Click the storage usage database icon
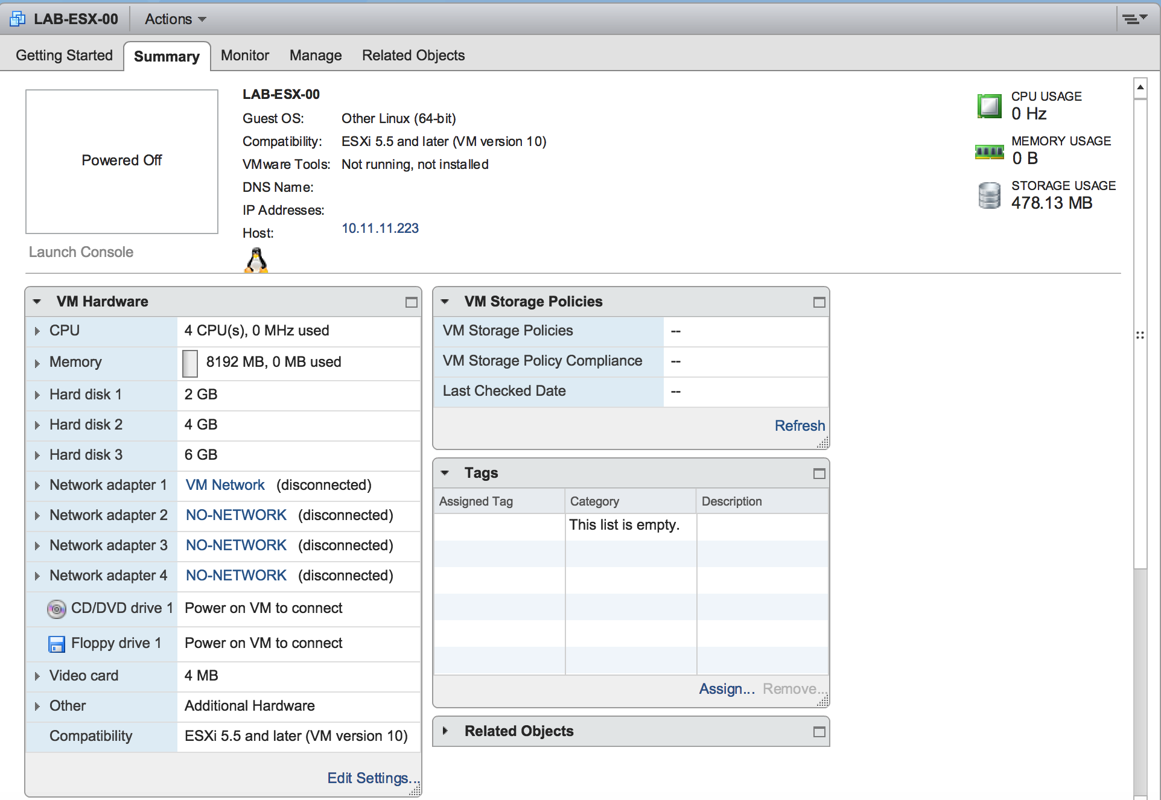1161x800 pixels. [989, 195]
